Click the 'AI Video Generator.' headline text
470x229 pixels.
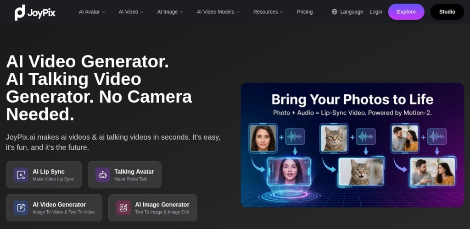click(x=88, y=61)
